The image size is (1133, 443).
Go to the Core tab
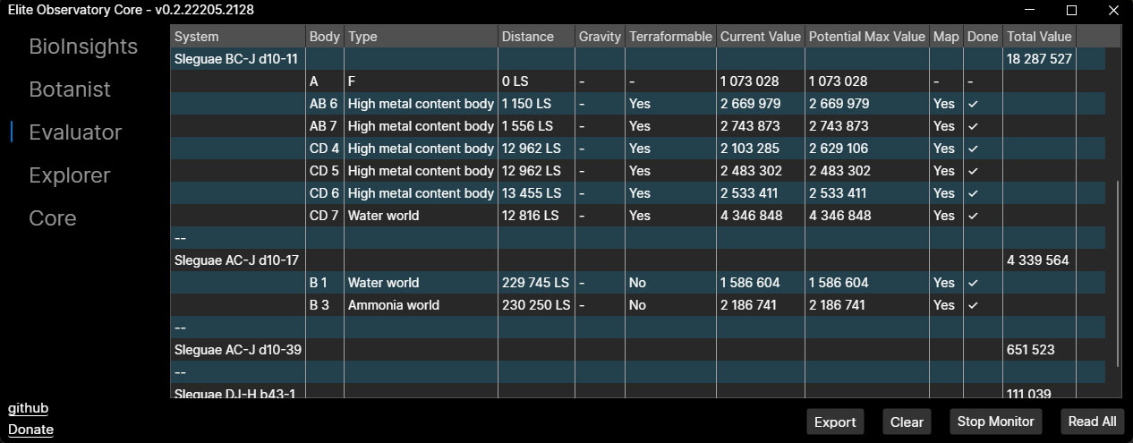[x=52, y=218]
